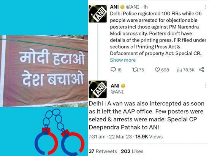Image resolution: width=209 pixels, height=156 pixels.
Task: Open the three-dot menu on first tweet
Action: coord(206,7)
